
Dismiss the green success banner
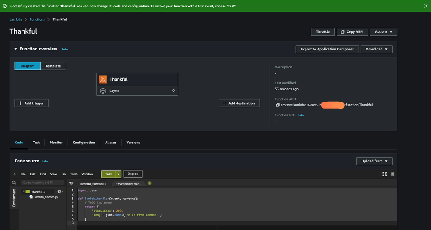(425, 6)
